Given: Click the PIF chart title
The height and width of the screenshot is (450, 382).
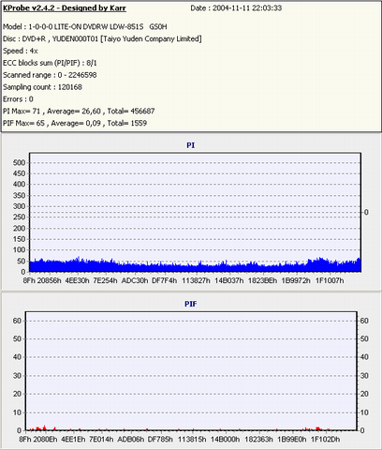Looking at the screenshot, I should [x=191, y=304].
